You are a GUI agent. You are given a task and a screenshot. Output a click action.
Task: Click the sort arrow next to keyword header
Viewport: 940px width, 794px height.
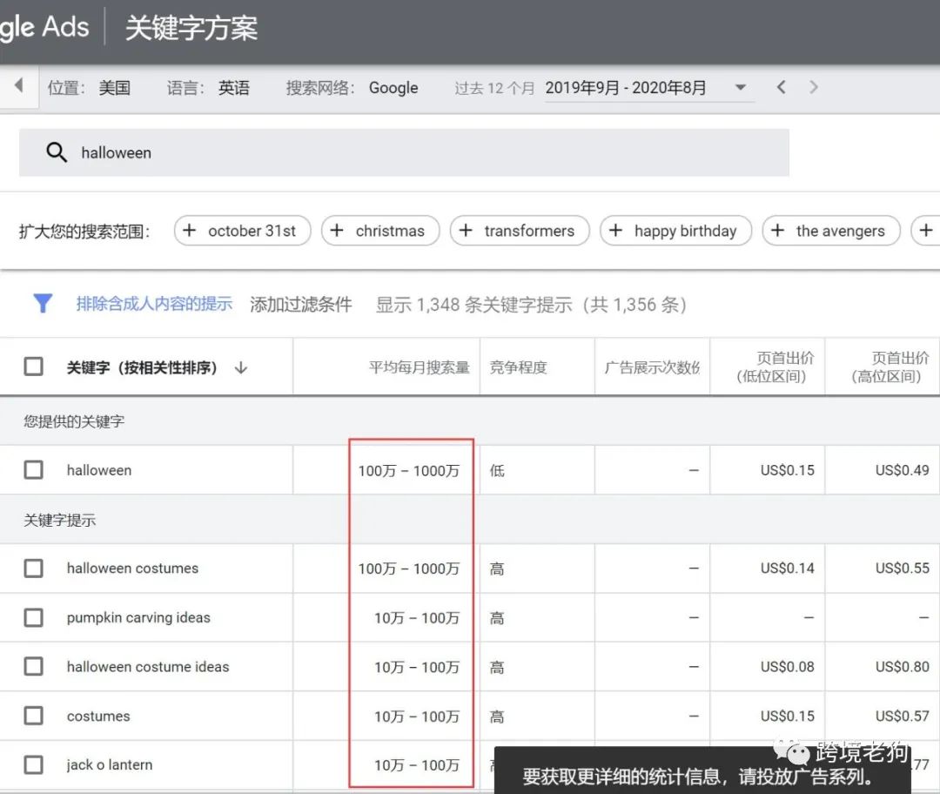(241, 367)
